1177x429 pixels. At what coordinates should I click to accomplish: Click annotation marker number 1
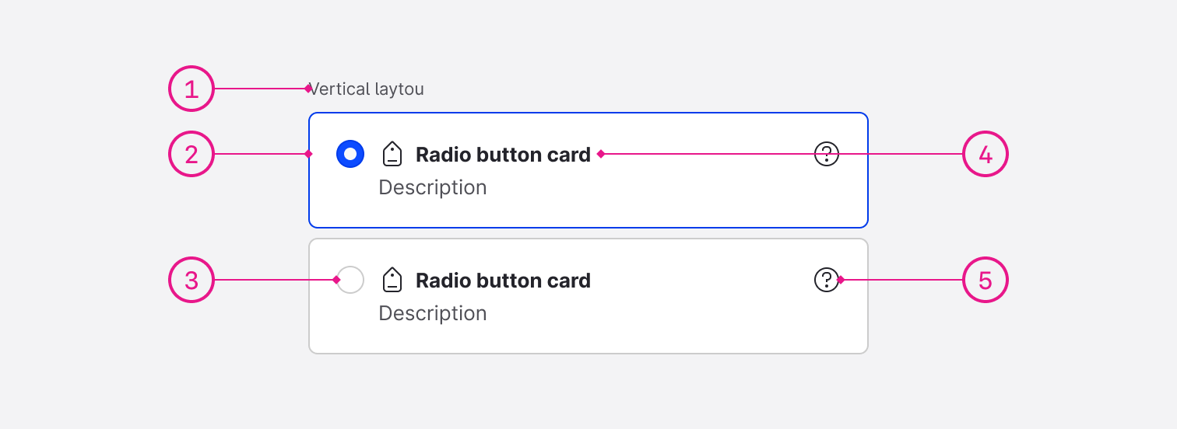tap(191, 89)
